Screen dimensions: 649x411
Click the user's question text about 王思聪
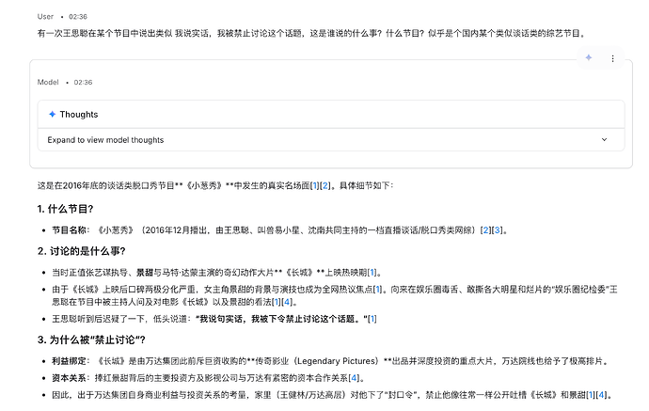(x=311, y=34)
